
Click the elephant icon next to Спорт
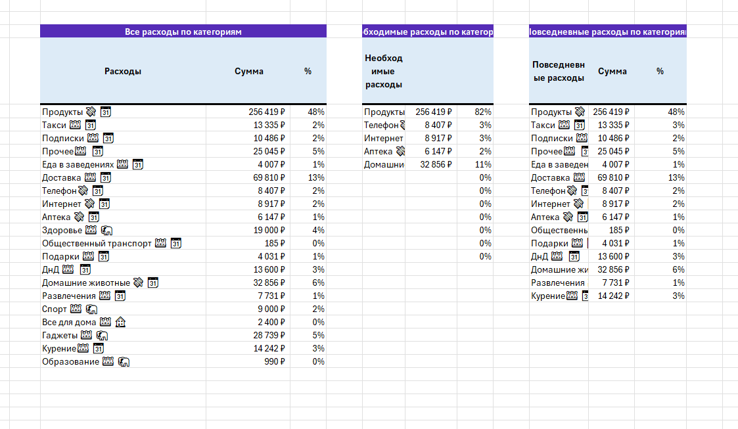pos(92,309)
